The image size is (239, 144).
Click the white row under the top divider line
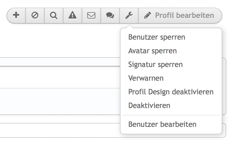pos(57,77)
